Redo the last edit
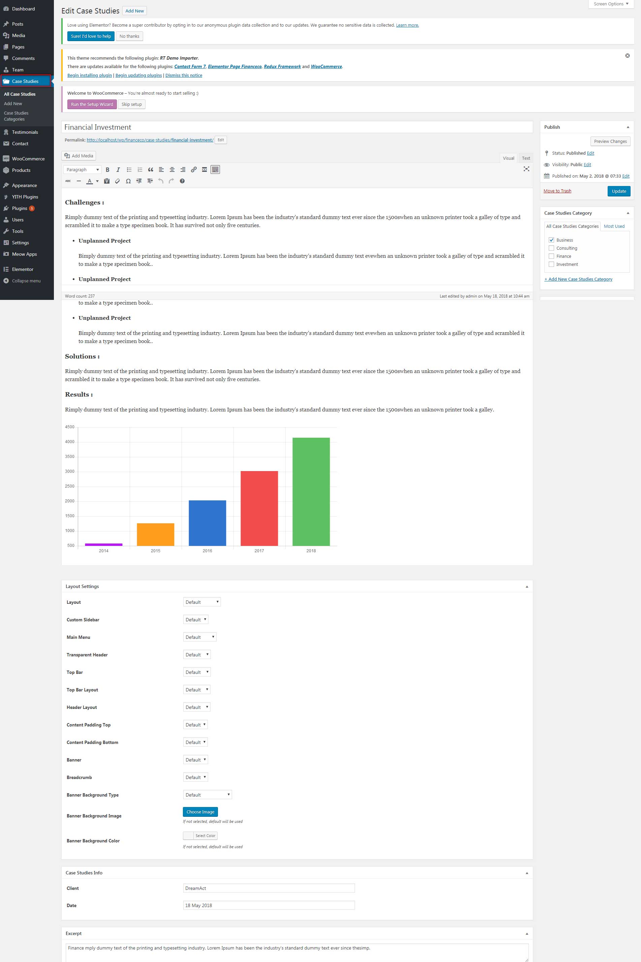 [x=171, y=181]
